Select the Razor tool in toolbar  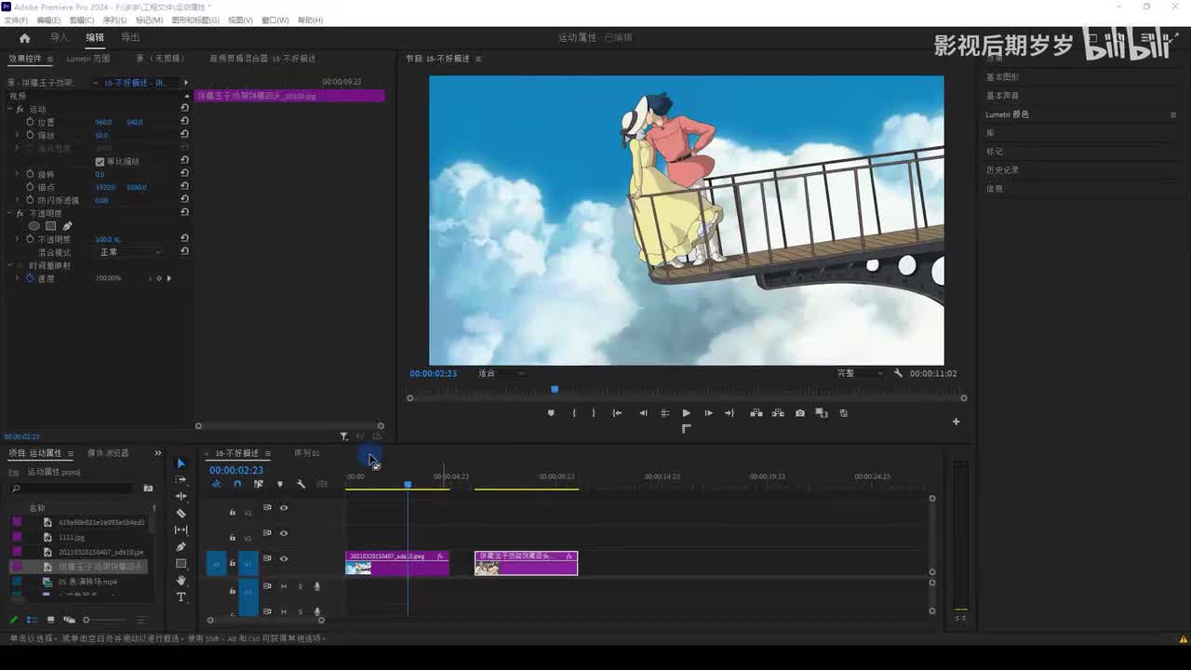pyautogui.click(x=181, y=514)
